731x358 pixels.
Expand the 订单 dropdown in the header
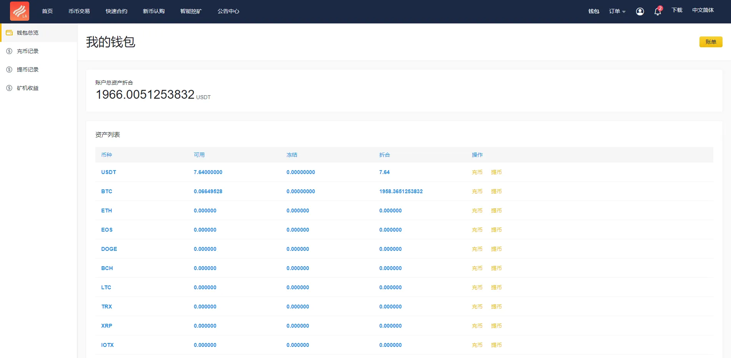[617, 12]
